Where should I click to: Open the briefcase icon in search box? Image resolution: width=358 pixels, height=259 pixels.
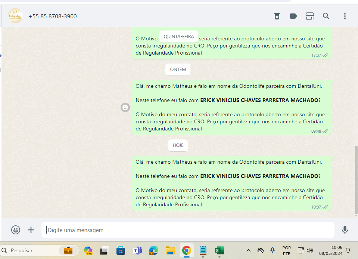[x=68, y=250]
